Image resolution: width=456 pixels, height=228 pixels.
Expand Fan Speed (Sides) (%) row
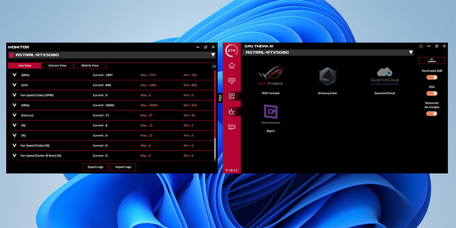tap(14, 146)
